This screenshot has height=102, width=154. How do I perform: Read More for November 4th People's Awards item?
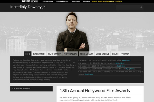tap(89, 74)
